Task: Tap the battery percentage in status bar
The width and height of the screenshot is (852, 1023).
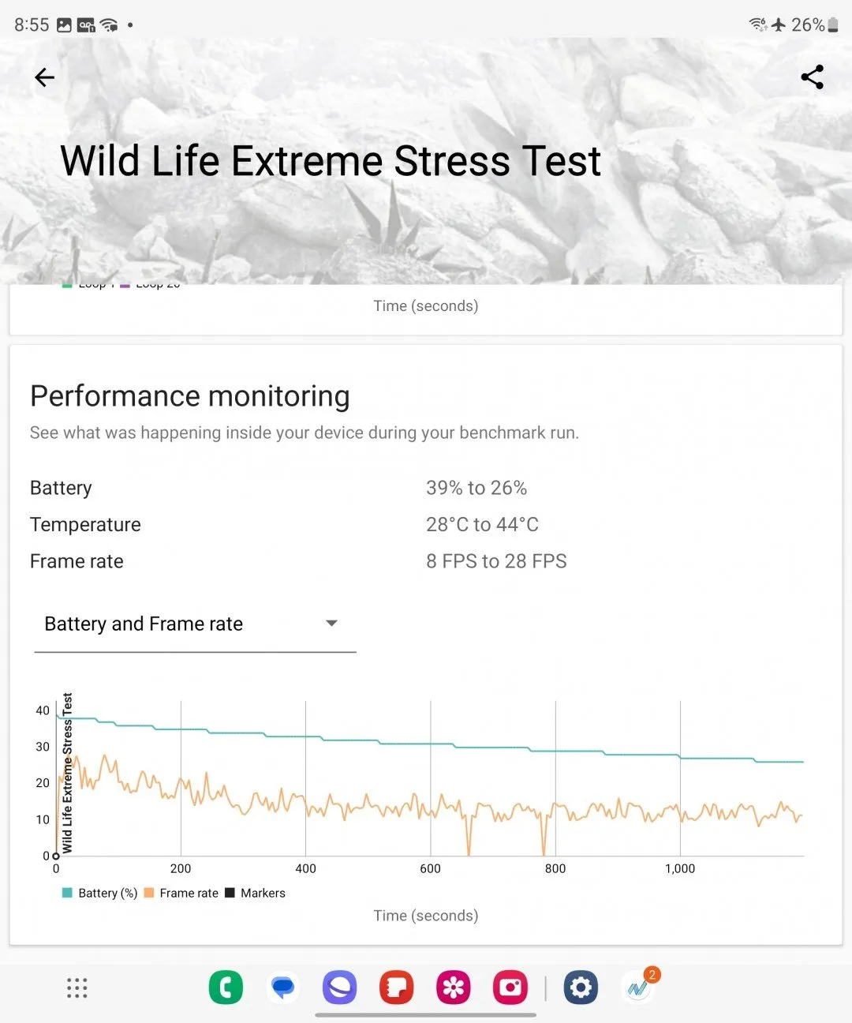Action: tap(807, 25)
